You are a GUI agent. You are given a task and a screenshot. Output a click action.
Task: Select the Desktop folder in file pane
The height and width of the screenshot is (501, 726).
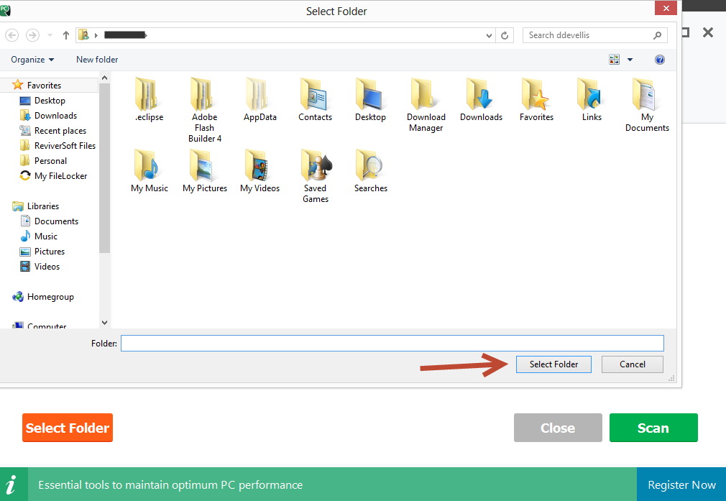click(x=369, y=94)
